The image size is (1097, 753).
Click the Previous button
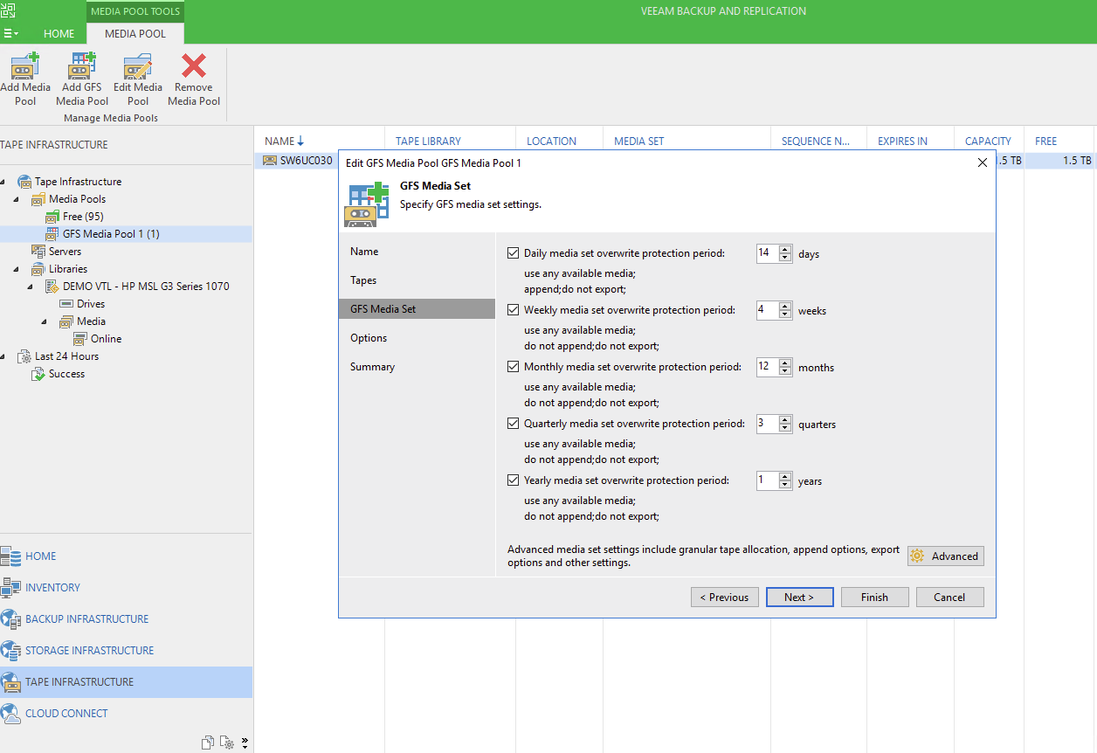pyautogui.click(x=723, y=598)
